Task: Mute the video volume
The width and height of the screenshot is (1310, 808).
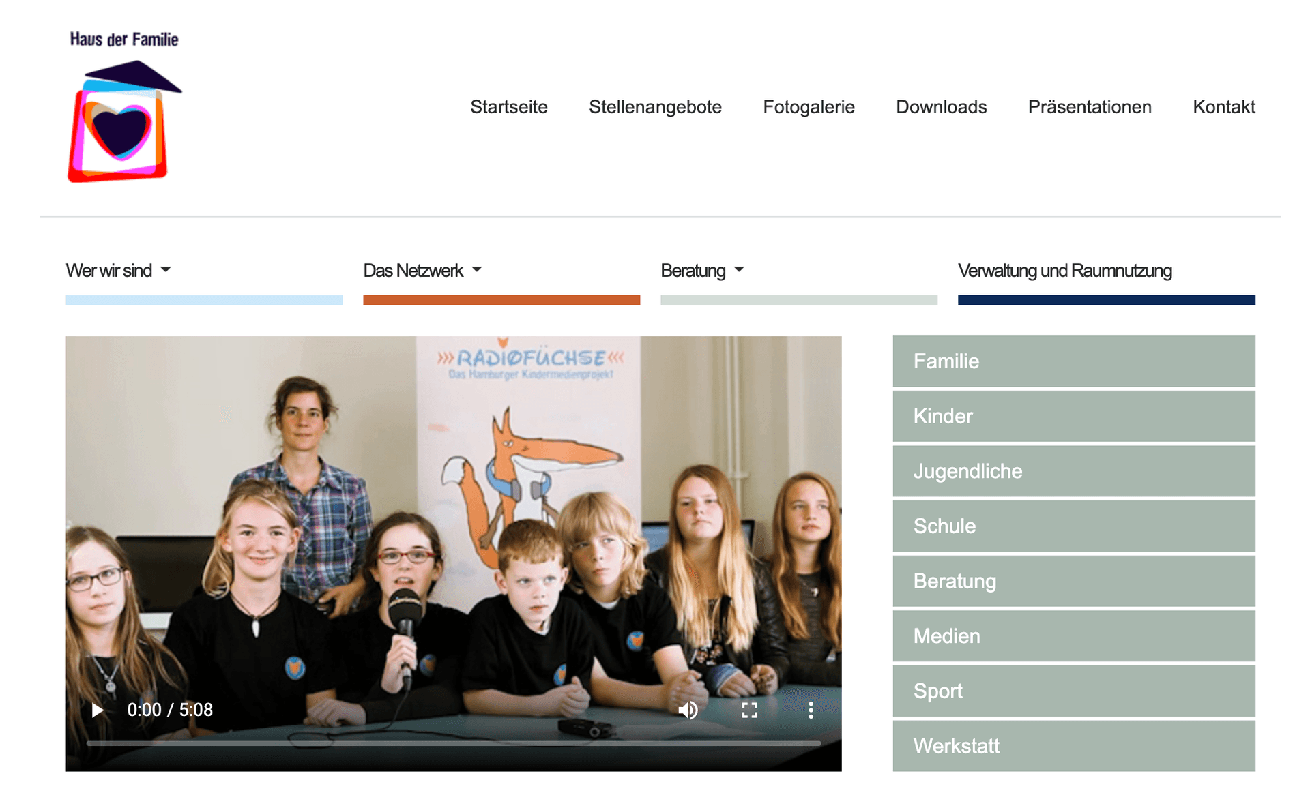Action: pyautogui.click(x=688, y=710)
